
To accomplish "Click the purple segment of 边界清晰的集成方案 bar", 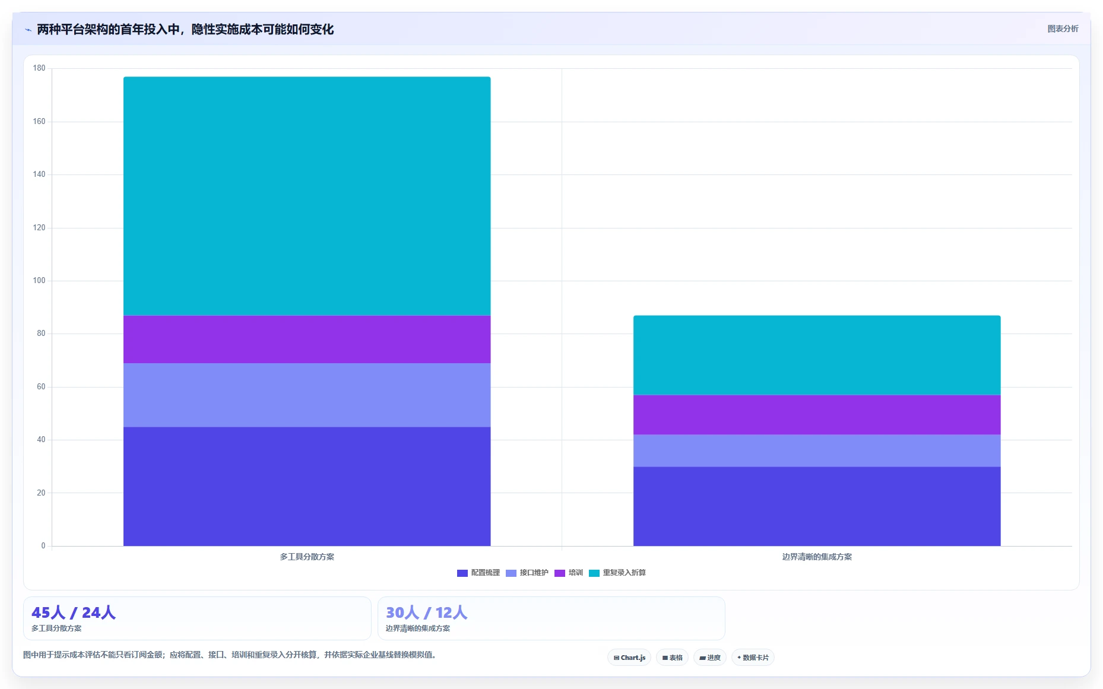I will tap(817, 415).
